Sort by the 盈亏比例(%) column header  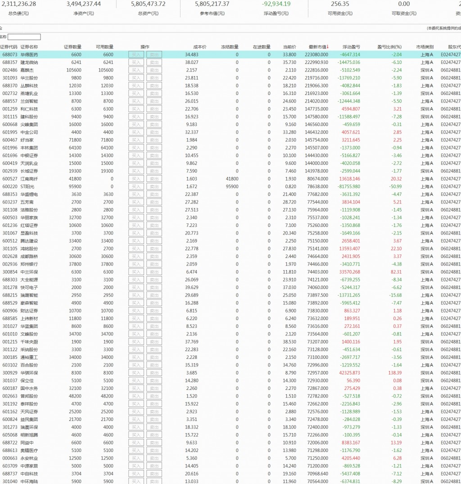click(389, 47)
